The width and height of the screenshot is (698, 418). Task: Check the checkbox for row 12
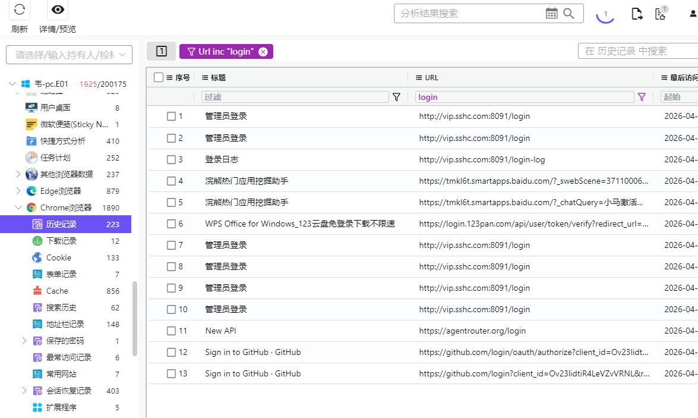pyautogui.click(x=171, y=352)
